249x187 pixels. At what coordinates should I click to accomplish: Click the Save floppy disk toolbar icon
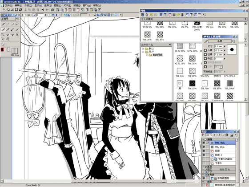tap(16, 10)
